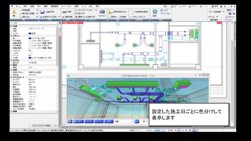Open the 新規図面 dropdown arrow
Image resolution: width=251 pixels, height=141 pixels.
(x=37, y=10)
